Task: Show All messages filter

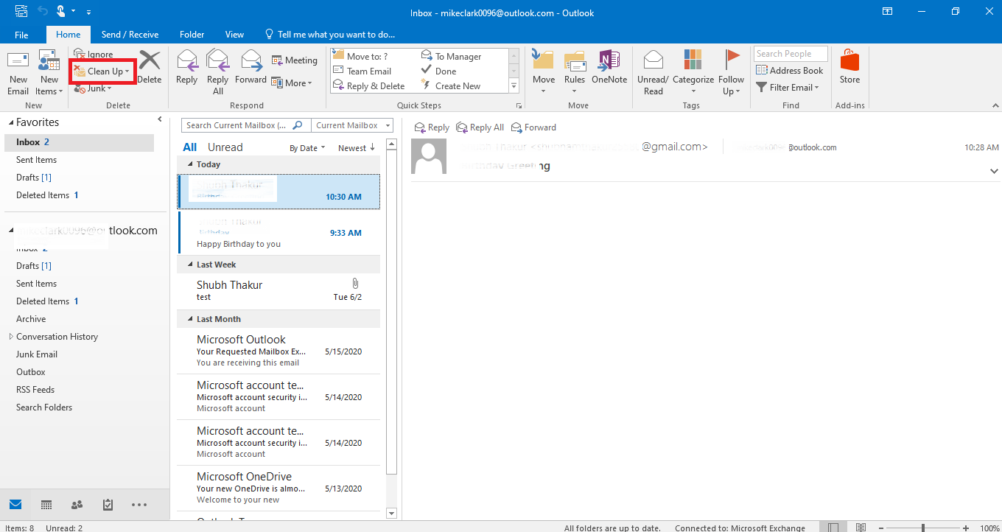Action: [x=190, y=147]
